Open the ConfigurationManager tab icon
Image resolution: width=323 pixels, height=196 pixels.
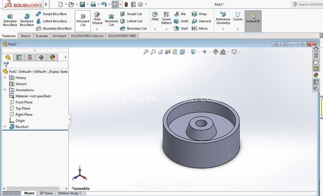pos(30,57)
